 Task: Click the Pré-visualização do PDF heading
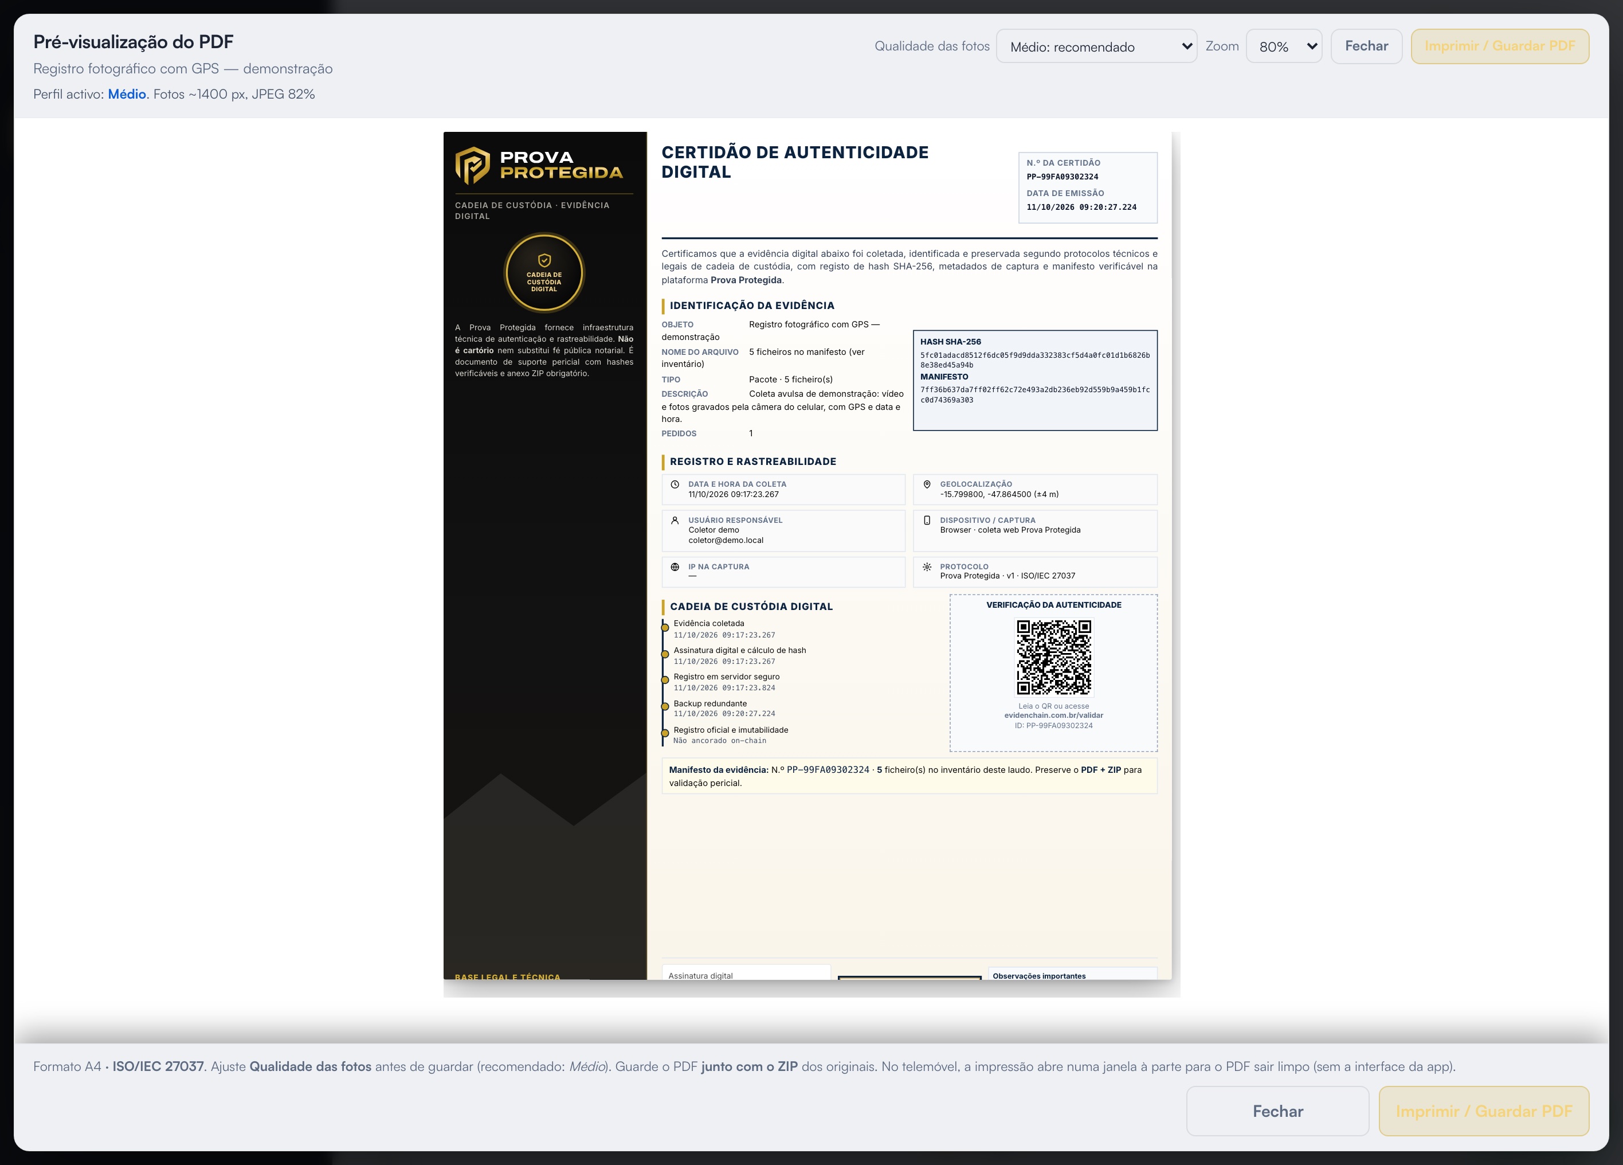(x=133, y=41)
